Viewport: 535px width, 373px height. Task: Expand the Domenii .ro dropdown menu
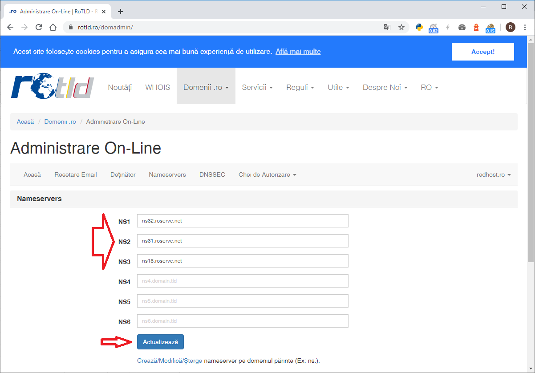click(x=206, y=87)
